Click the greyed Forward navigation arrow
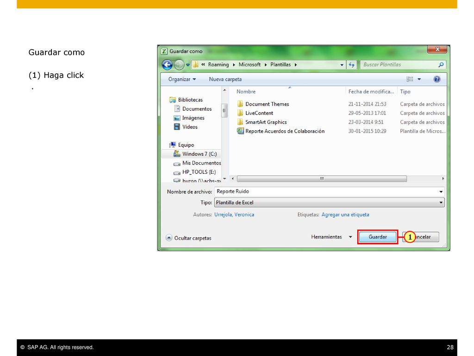 point(179,64)
